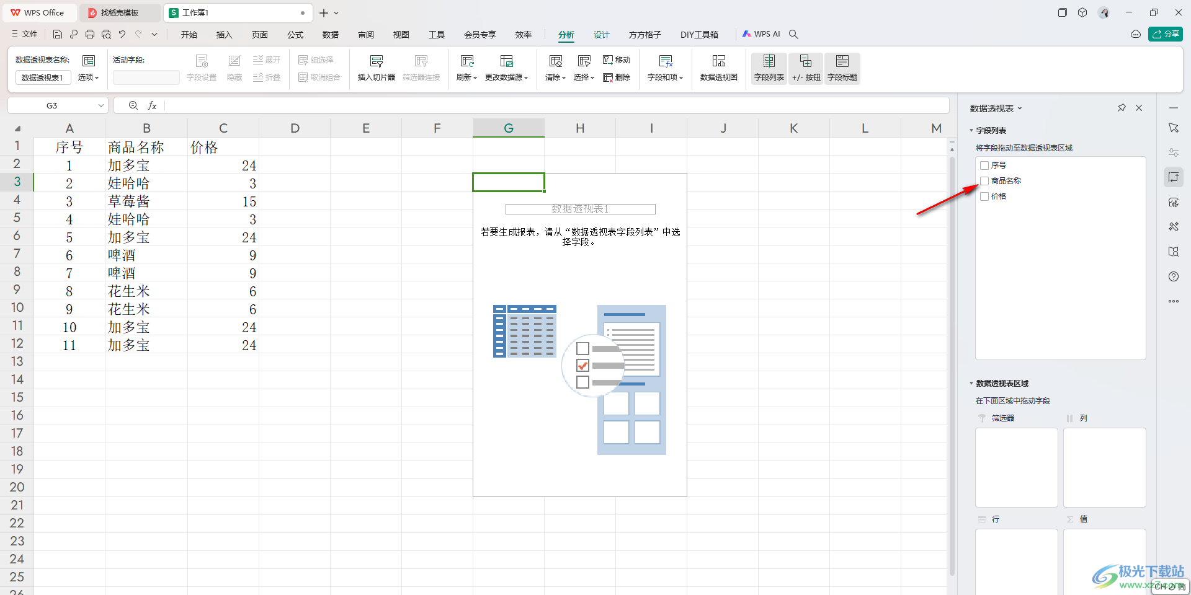This screenshot has height=595, width=1191.
Task: Click the 数据透视表1 placeholder title
Action: 580,209
